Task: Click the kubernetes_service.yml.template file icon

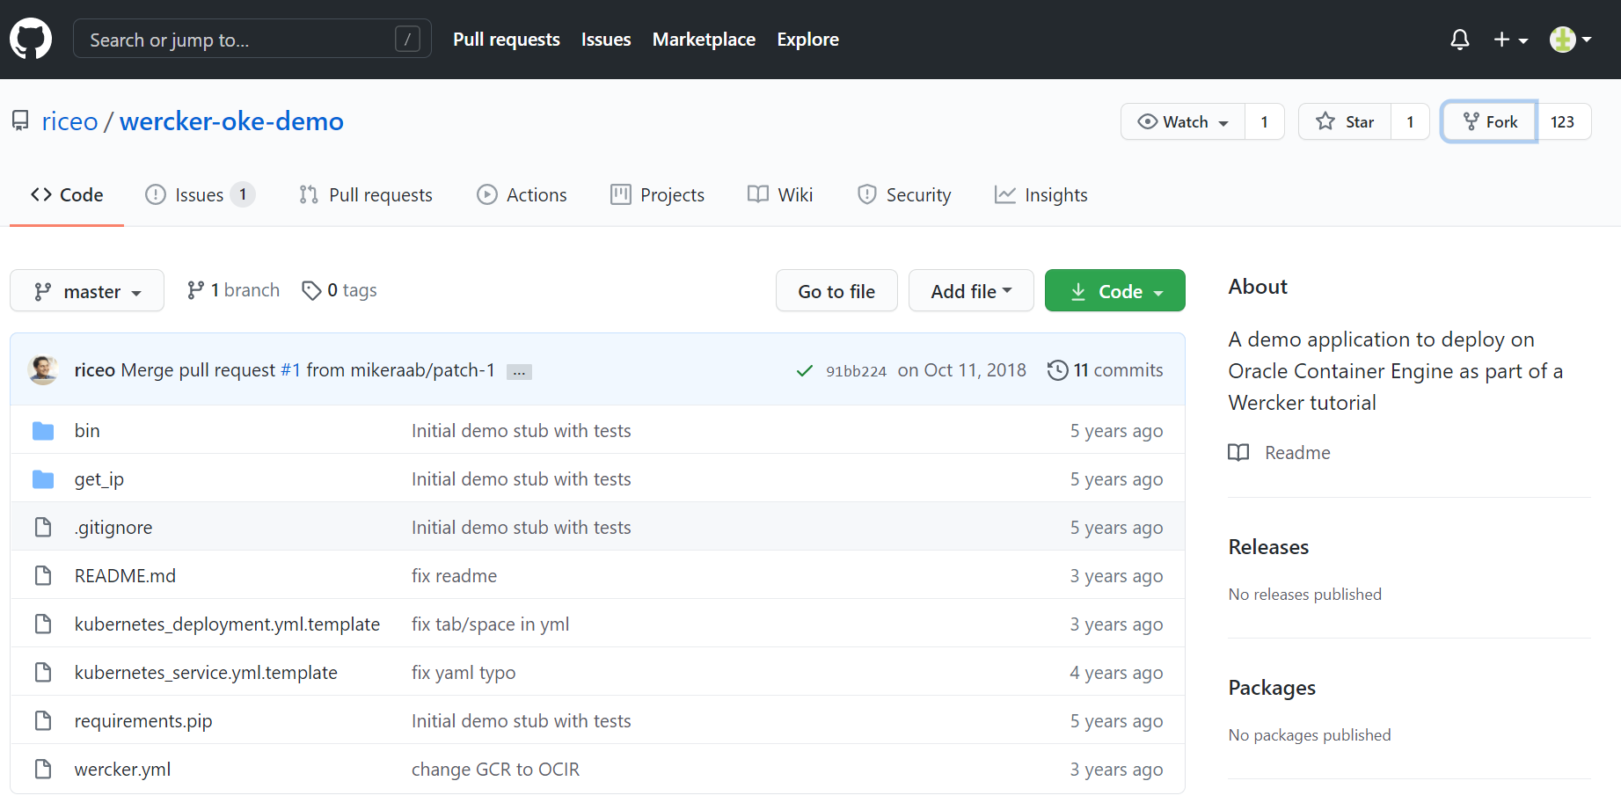Action: tap(43, 673)
